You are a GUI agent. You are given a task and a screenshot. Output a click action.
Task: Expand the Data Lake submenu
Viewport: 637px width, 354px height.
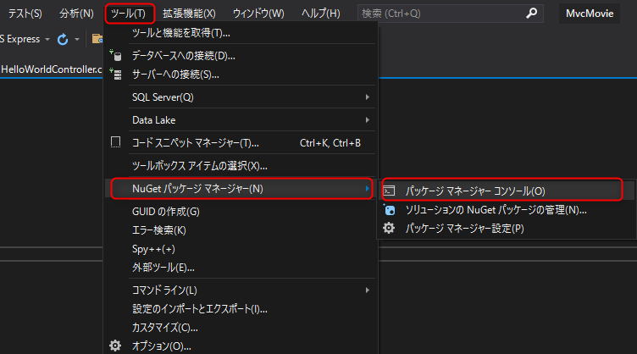(241, 119)
